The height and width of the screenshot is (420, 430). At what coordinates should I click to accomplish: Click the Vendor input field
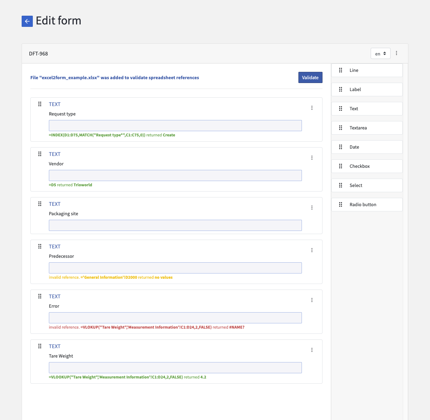pyautogui.click(x=175, y=175)
